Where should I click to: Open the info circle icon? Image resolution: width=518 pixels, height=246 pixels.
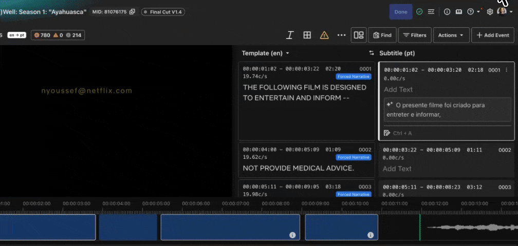point(447,12)
